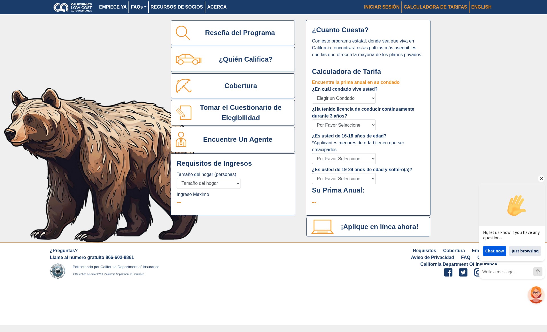Open RECURSOS DE SOCIOS menu item

point(177,7)
